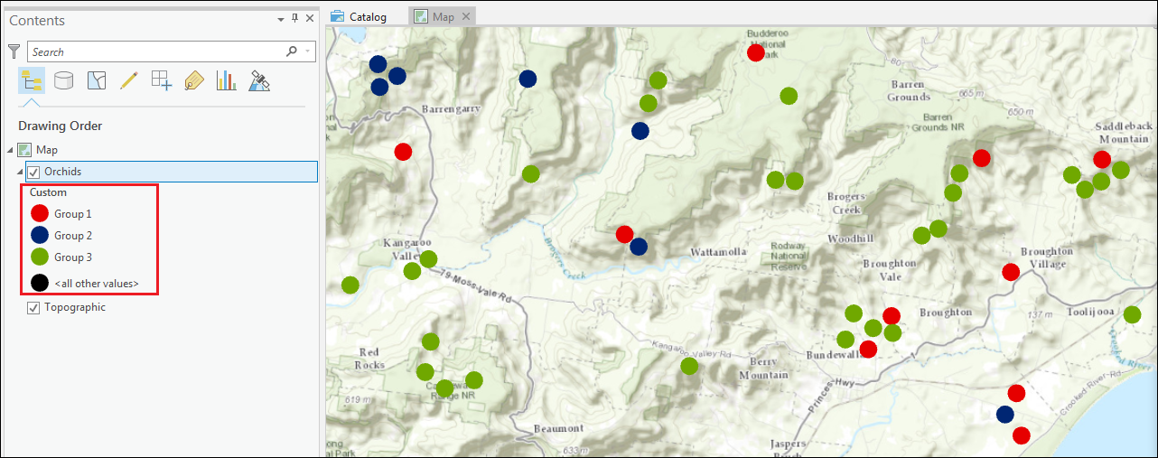1158x458 pixels.
Task: Toggle auto-hide pin of Contents pane
Action: 294,18
